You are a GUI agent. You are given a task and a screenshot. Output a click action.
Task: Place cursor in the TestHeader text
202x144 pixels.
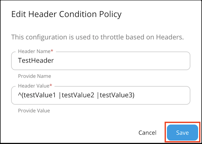point(36,60)
